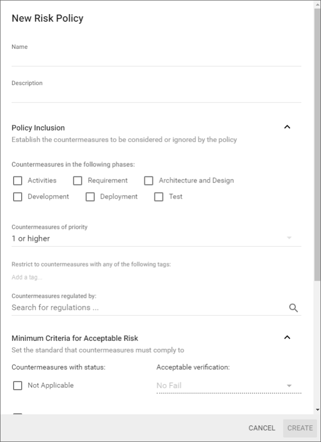Enable the Activities phase checkbox

[18, 181]
